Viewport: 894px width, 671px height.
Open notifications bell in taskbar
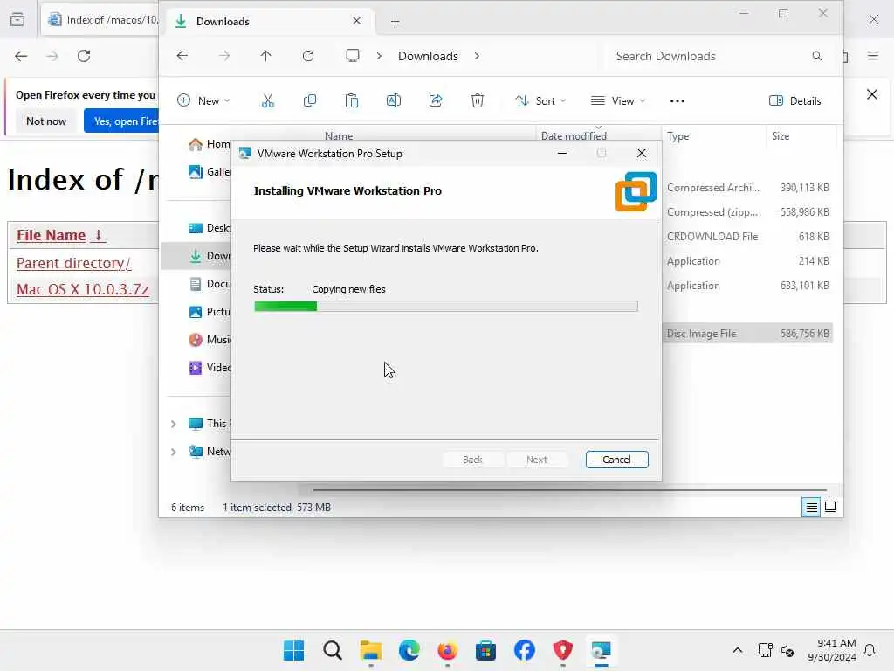[870, 650]
